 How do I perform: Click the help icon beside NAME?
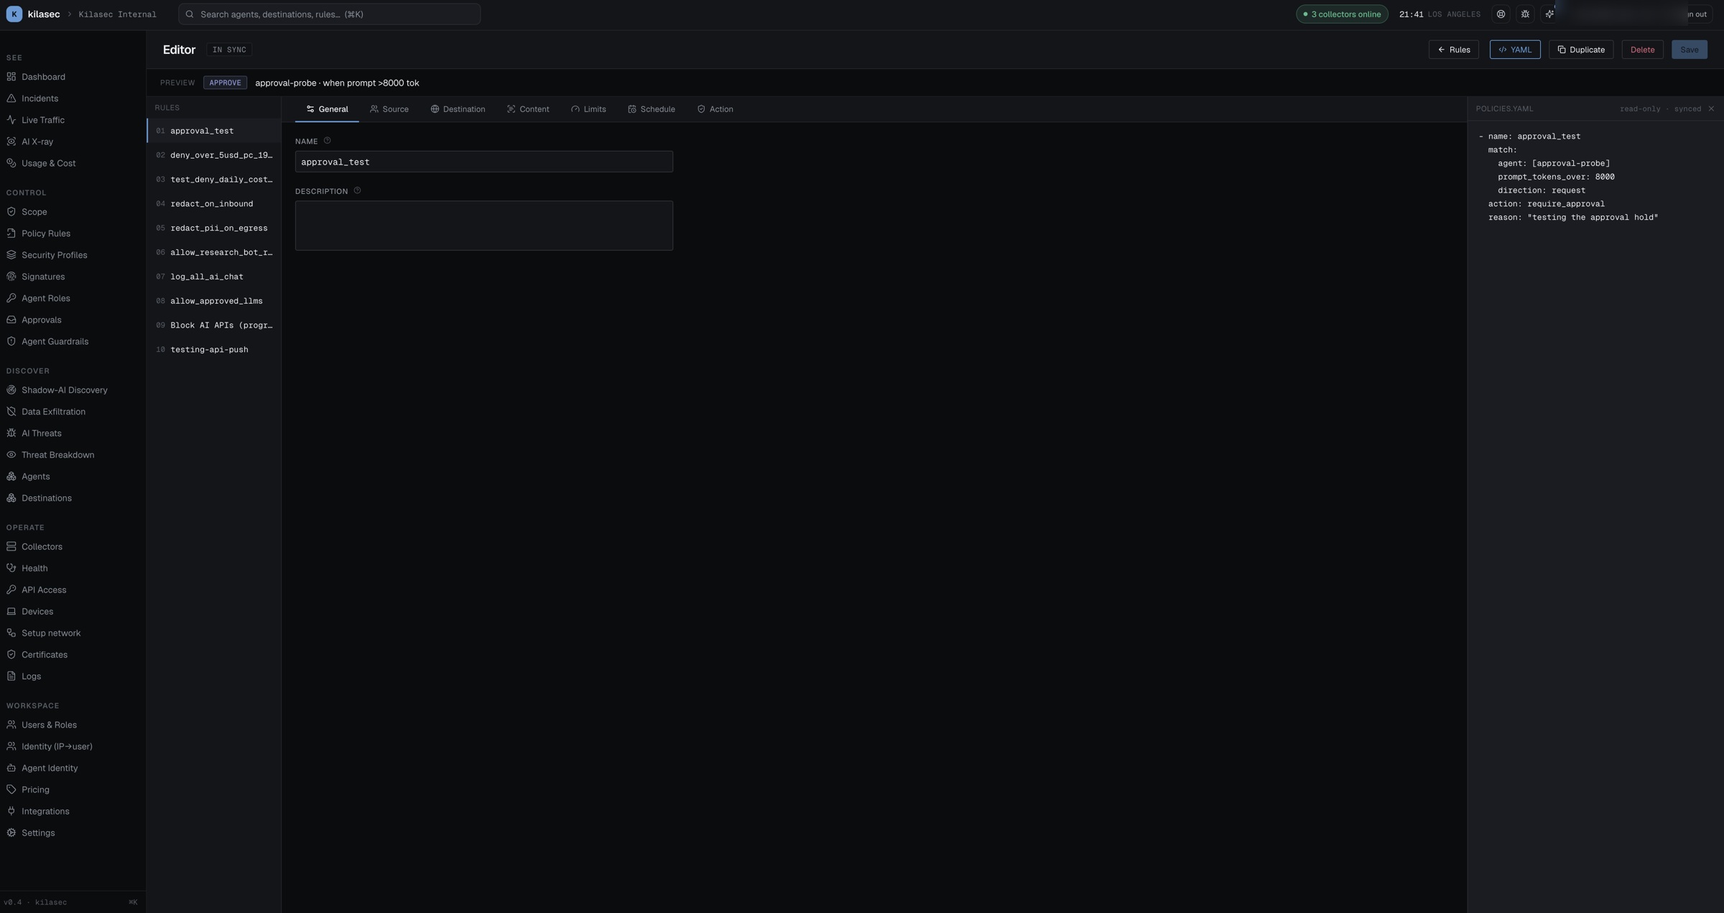tap(327, 141)
